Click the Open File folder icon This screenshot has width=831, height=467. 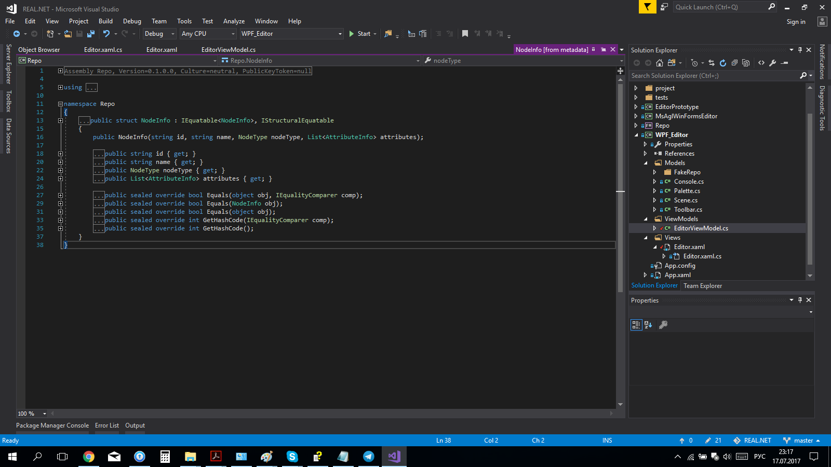68,34
